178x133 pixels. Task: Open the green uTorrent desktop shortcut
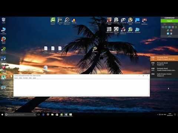point(3,77)
